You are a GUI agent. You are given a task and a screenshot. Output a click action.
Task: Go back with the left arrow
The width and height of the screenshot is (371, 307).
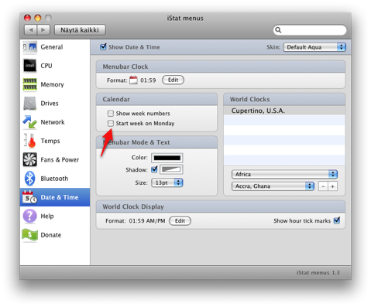pos(31,30)
